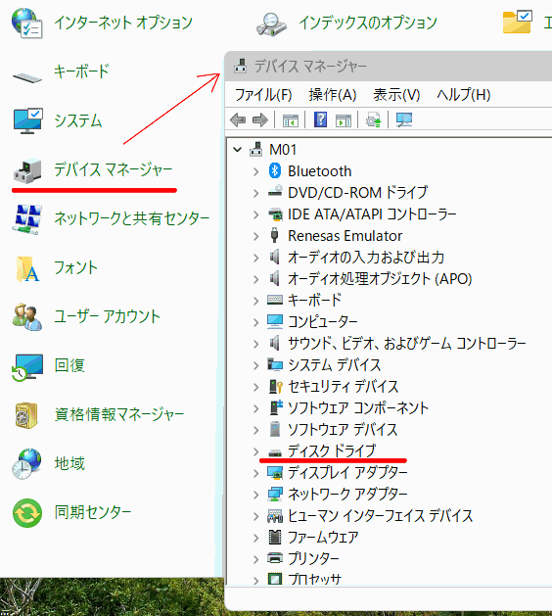Click the ソフトウェア コンポーネント icon

click(x=276, y=407)
